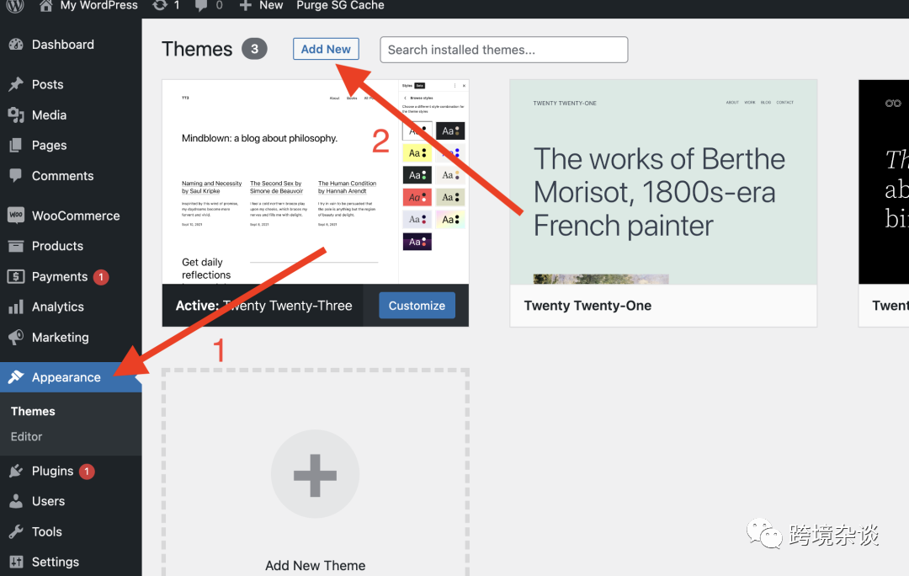Click Purge SG Cache
Screen dimensions: 909x576
pyautogui.click(x=340, y=5)
